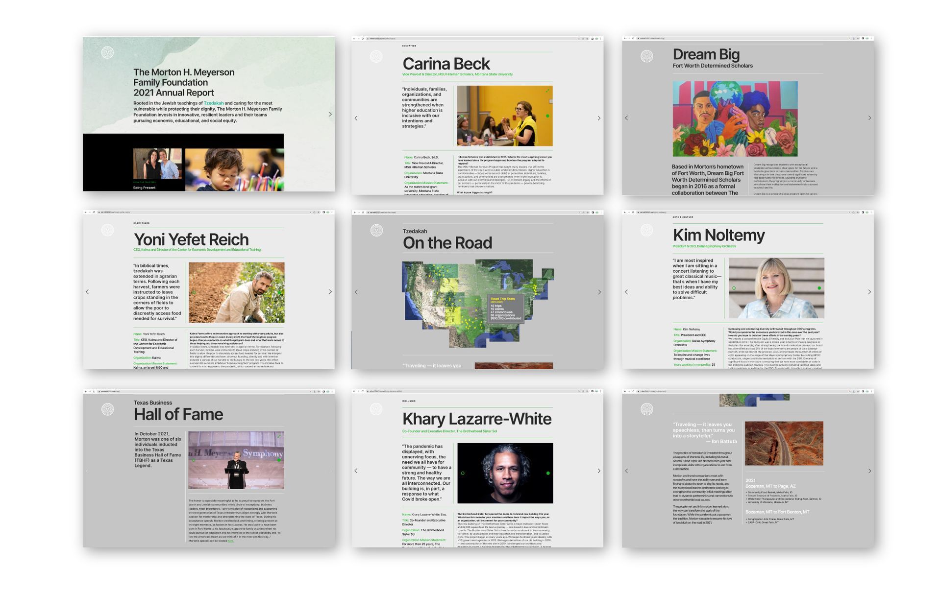Go to previous page from the Ibn Battuta quote page

click(626, 471)
